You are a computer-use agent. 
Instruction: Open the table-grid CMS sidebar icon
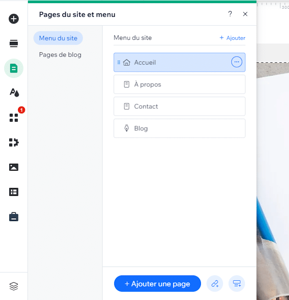(14, 192)
